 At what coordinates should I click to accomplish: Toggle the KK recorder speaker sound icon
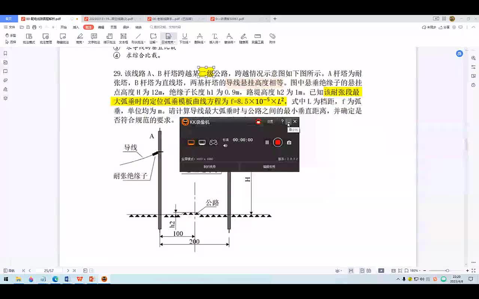(225, 146)
